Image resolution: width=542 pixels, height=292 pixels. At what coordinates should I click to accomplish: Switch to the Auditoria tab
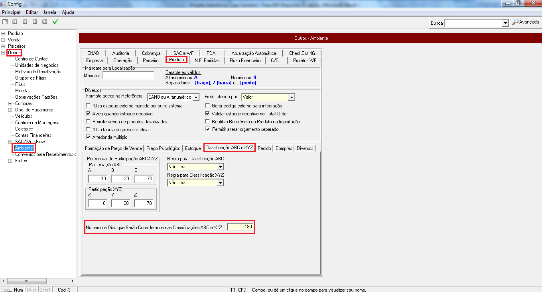(121, 53)
